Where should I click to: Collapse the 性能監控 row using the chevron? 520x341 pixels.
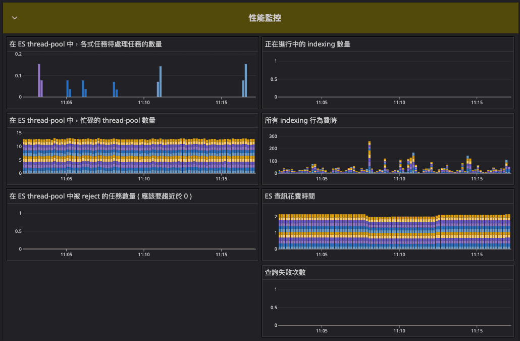[x=15, y=18]
